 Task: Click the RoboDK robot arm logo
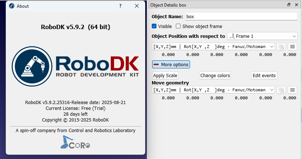tap(32, 66)
